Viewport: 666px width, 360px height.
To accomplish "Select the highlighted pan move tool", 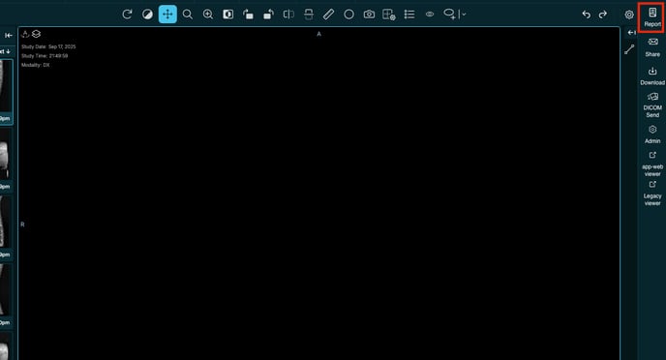I will pos(167,15).
